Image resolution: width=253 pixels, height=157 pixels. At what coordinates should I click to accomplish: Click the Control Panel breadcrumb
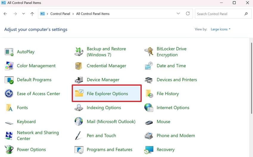pos(60,14)
